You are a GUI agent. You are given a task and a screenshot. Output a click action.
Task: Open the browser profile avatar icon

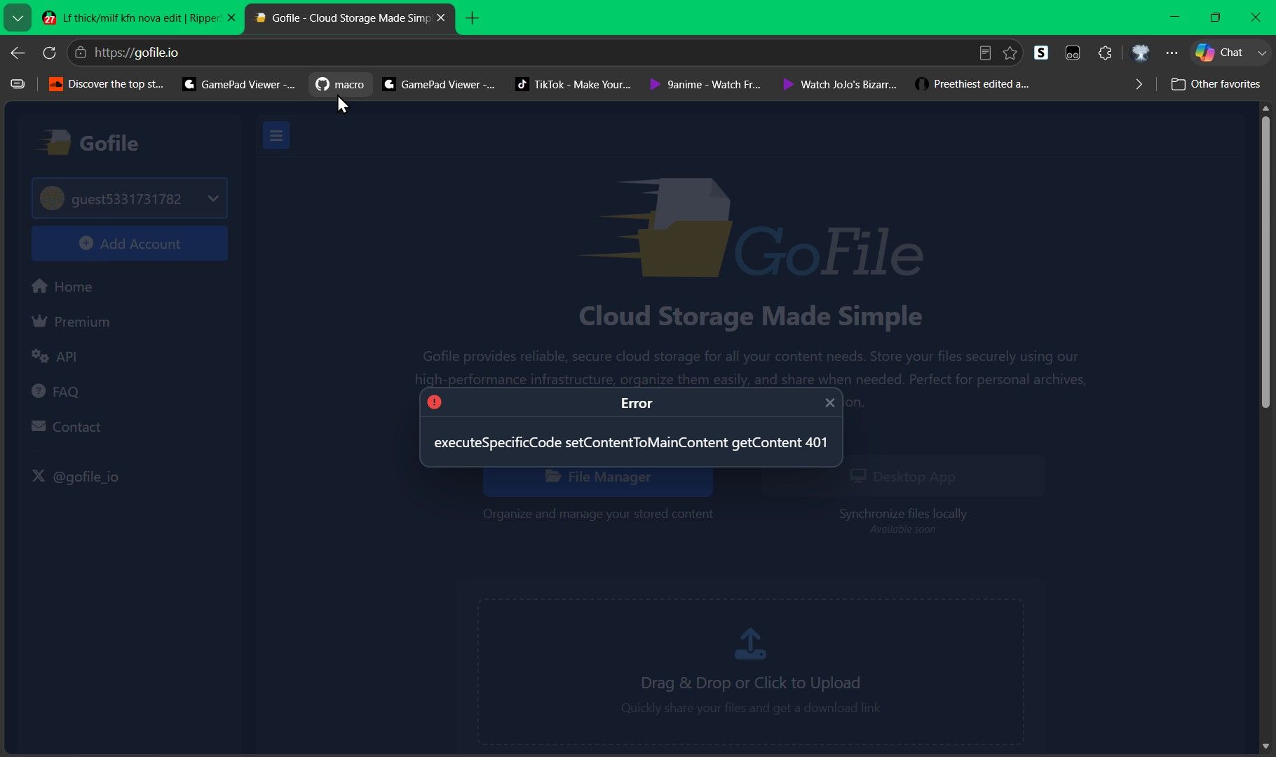click(x=1141, y=53)
